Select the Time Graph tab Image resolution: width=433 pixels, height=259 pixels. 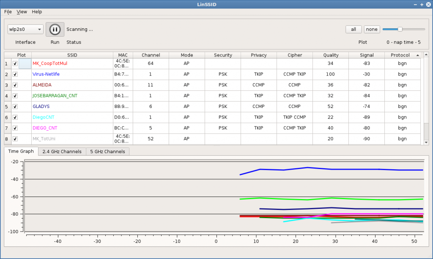click(21, 151)
